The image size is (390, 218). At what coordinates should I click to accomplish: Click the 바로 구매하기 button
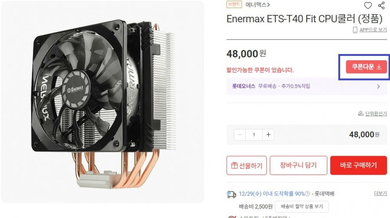click(358, 165)
